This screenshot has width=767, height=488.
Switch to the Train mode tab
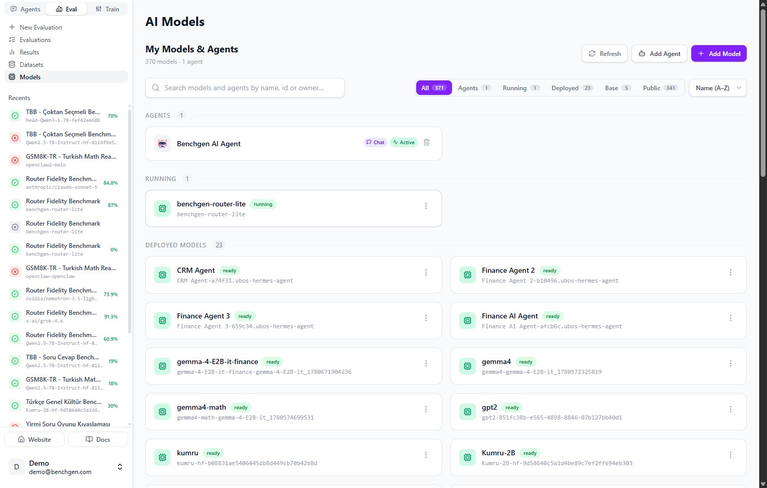point(107,9)
